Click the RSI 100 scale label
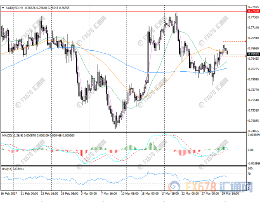Screen dimensions: 260x202 (251, 169)
